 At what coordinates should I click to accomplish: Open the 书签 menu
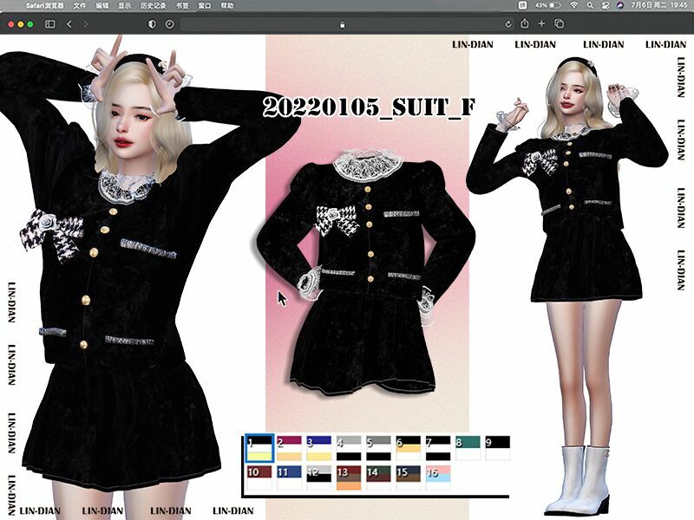182,6
